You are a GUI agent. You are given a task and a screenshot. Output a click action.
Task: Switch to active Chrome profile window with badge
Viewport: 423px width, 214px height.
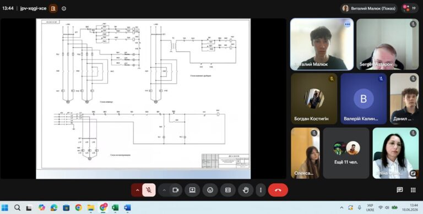click(103, 207)
